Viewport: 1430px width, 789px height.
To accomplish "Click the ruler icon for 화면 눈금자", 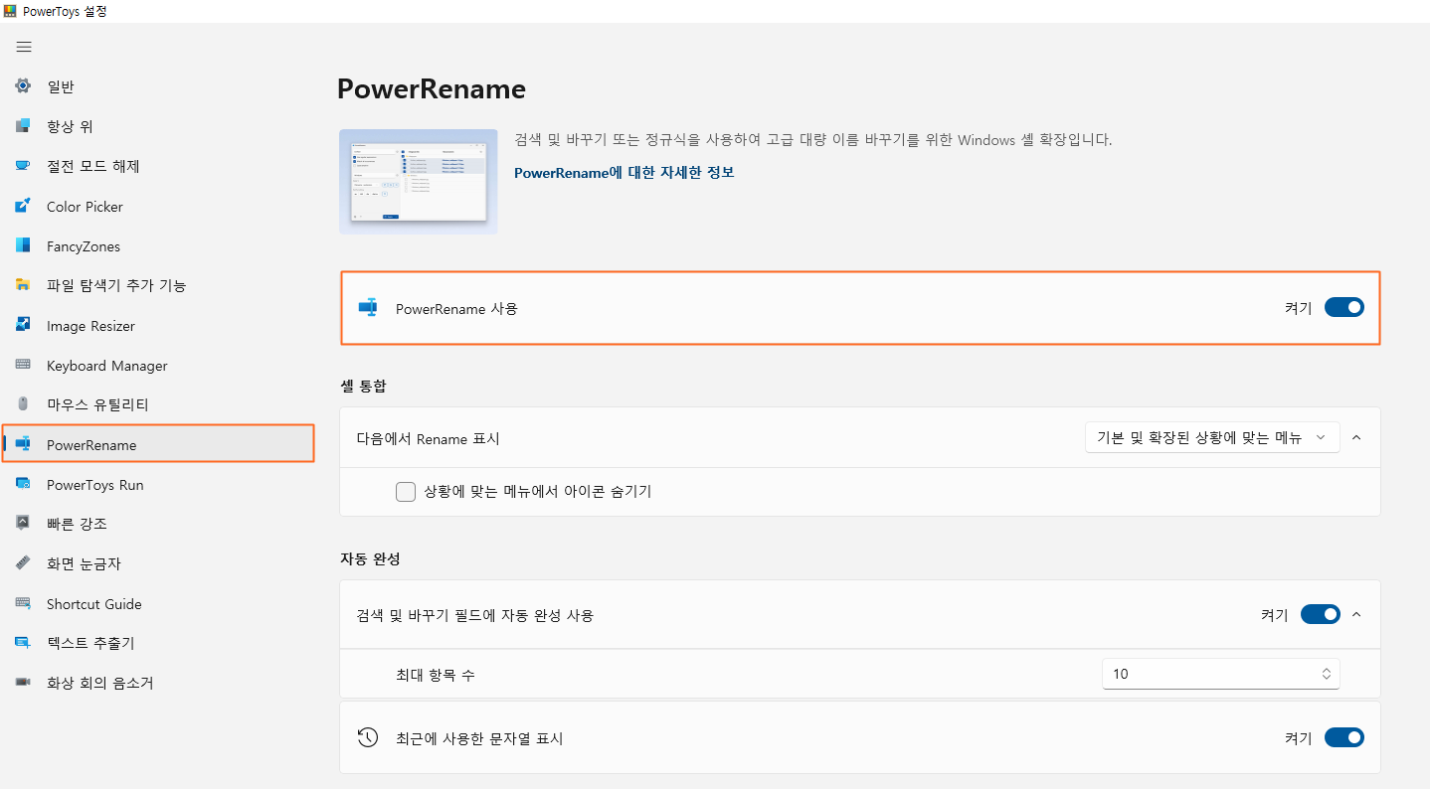I will (x=23, y=563).
